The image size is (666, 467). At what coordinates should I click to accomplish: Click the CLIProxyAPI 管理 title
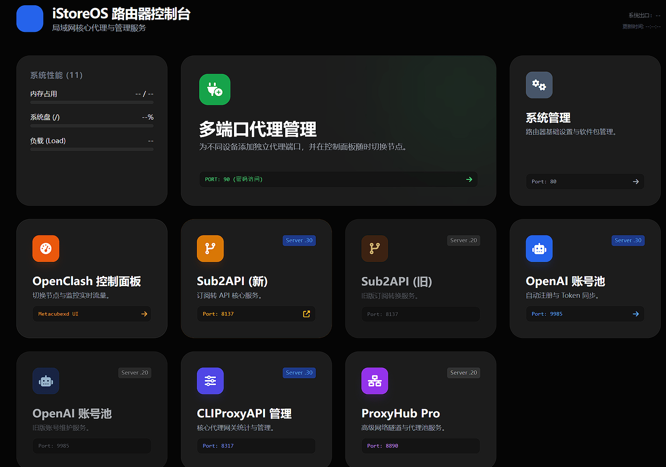[244, 413]
